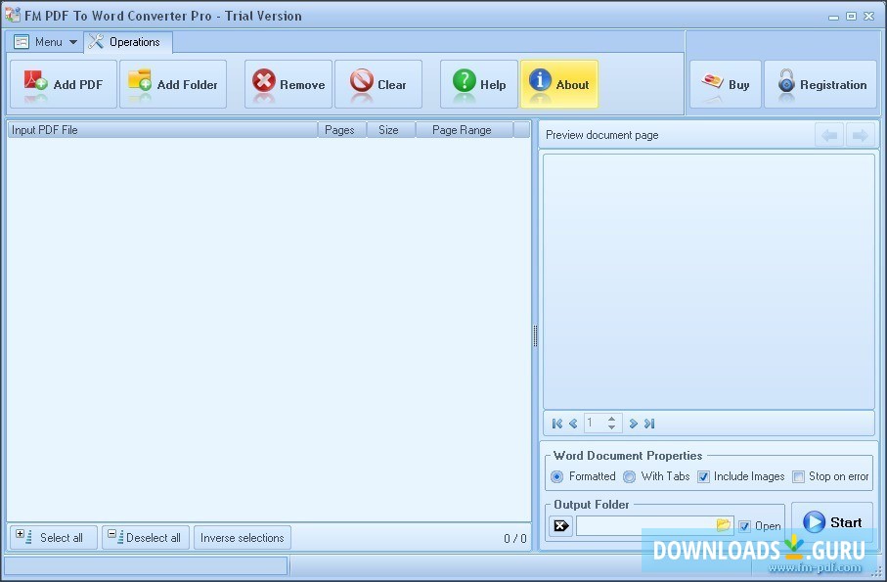This screenshot has height=582, width=887.
Task: Click the Buy button
Action: pyautogui.click(x=726, y=84)
